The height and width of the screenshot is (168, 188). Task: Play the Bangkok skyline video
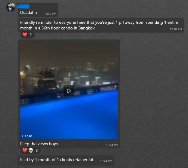coord(69,91)
